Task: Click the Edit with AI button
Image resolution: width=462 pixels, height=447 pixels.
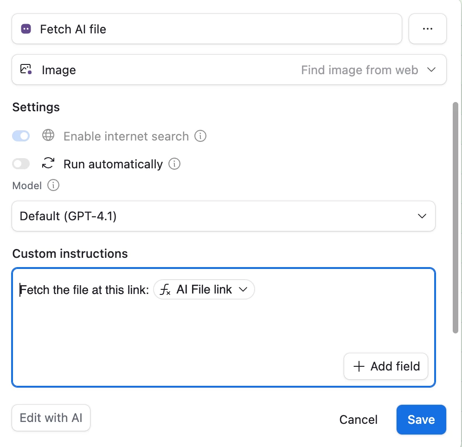Action: [x=51, y=418]
